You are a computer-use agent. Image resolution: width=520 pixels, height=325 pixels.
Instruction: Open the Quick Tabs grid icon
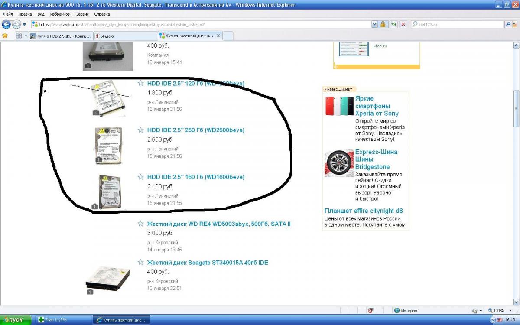[x=19, y=36]
